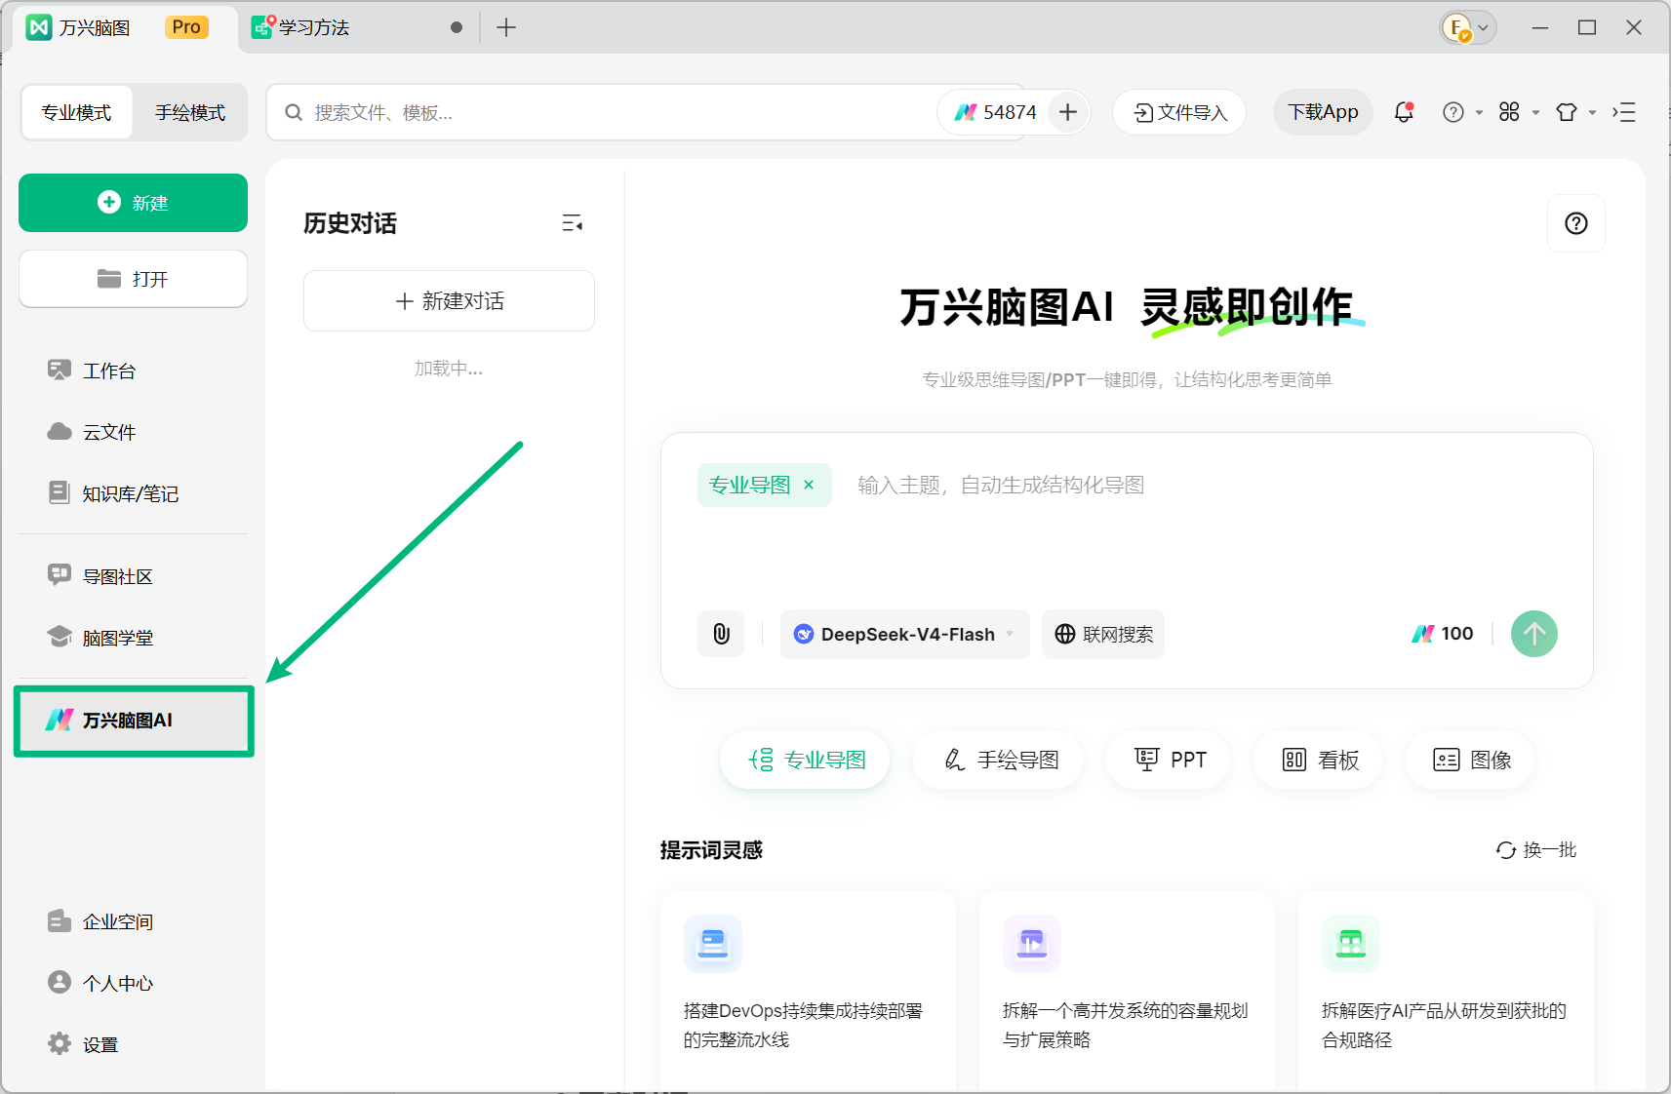Open the DeepSeek-V4-Flash model dropdown
This screenshot has width=1671, height=1094.
[x=904, y=634]
